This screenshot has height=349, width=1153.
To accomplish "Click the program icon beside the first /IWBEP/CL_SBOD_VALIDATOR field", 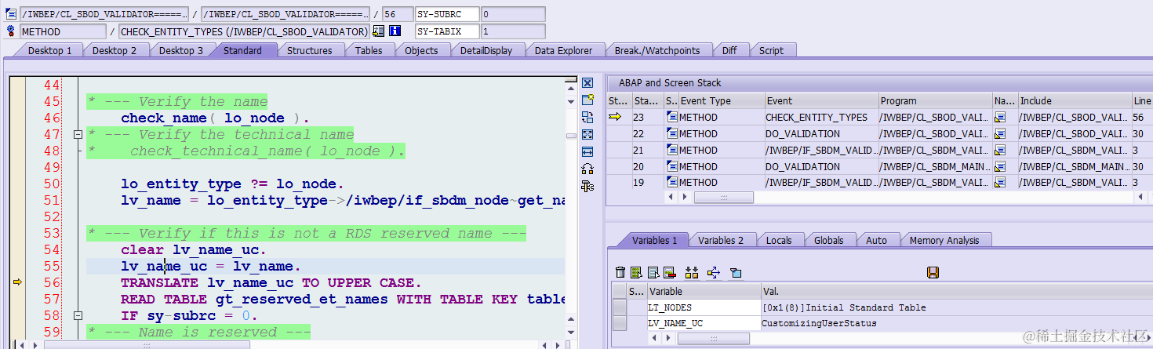I will point(11,14).
